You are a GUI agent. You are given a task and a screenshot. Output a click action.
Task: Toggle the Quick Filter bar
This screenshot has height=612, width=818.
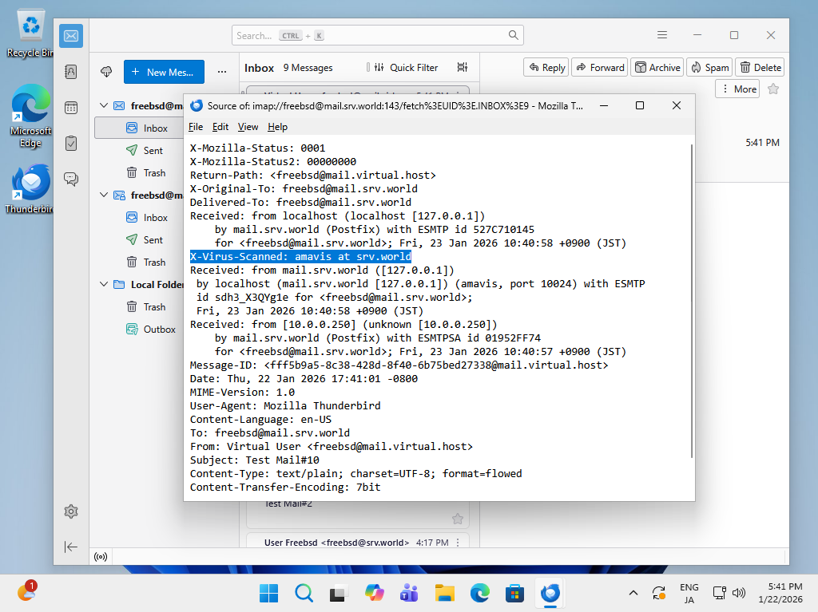click(x=407, y=68)
